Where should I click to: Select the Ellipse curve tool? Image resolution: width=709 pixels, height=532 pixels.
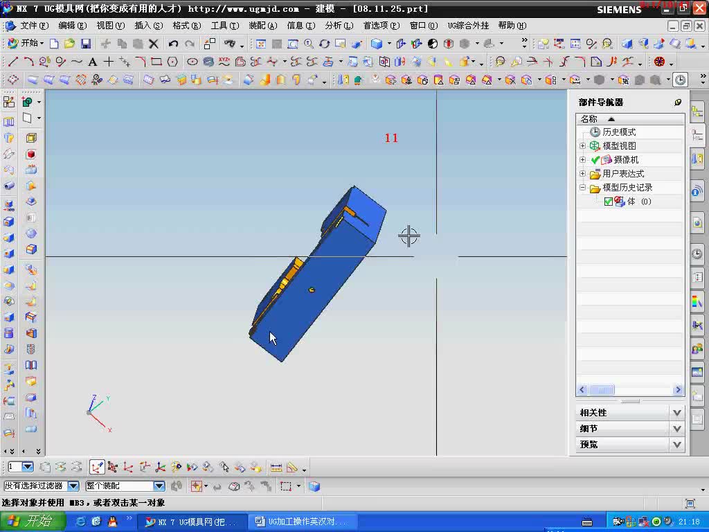click(192, 61)
